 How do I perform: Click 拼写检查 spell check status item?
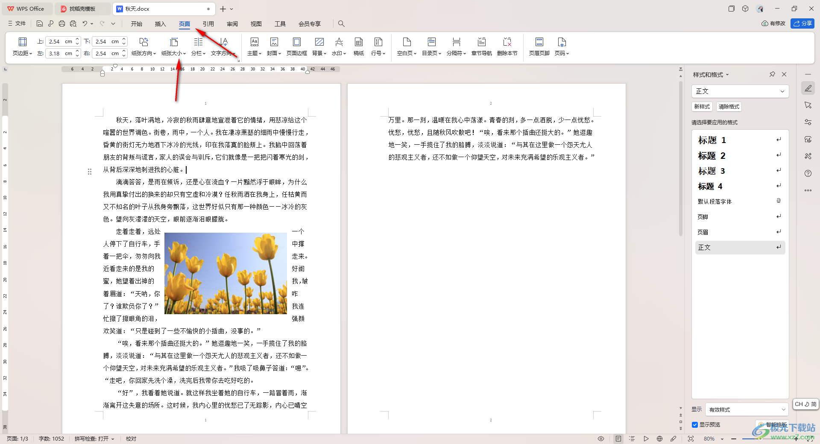point(94,439)
